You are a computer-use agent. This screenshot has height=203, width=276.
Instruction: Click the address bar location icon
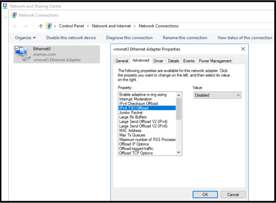(50, 26)
